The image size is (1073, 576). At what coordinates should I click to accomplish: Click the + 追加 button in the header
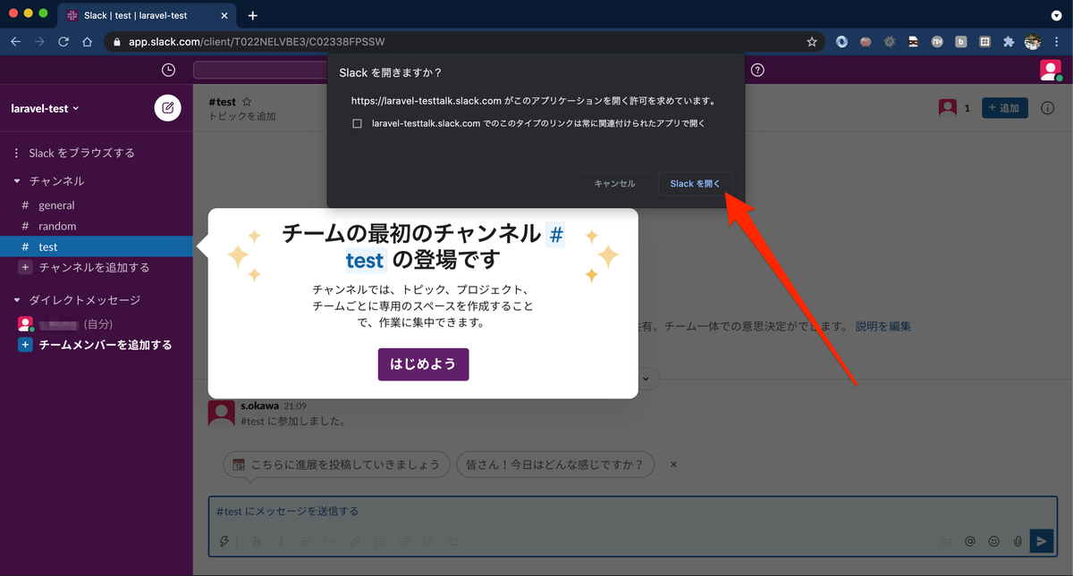point(1005,108)
